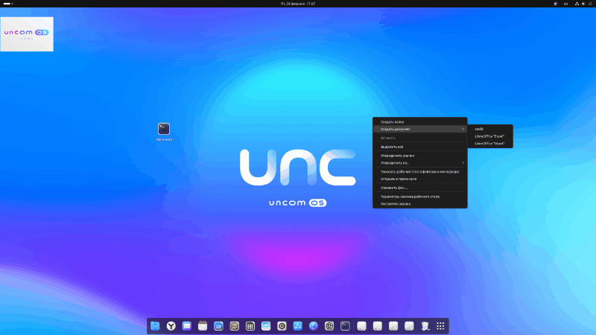Choose 'Открыть в терминале' in context menu
Screen dimensions: 596x335
click(x=419, y=179)
